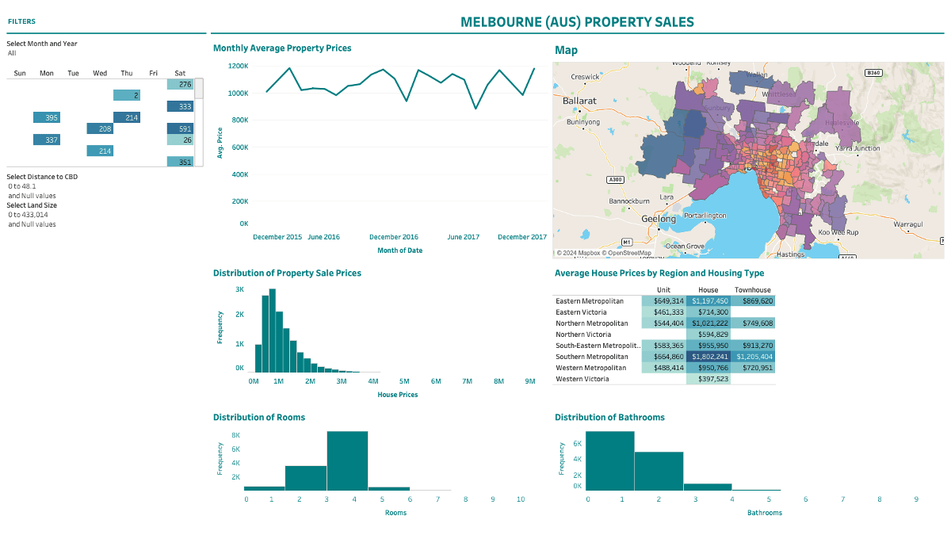Image resolution: width=951 pixels, height=535 pixels.
Task: Click the $913,270 townhouse price cell
Action: coord(753,346)
